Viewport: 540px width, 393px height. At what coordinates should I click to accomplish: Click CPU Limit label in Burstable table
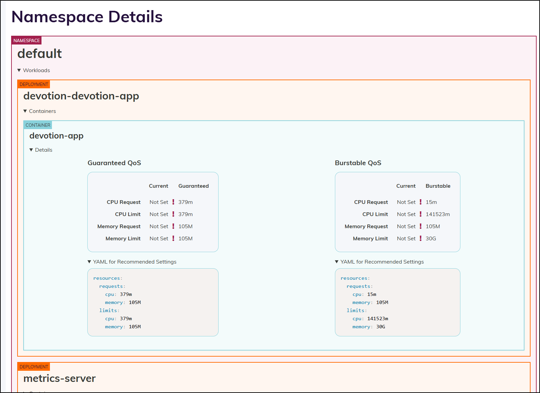point(375,214)
